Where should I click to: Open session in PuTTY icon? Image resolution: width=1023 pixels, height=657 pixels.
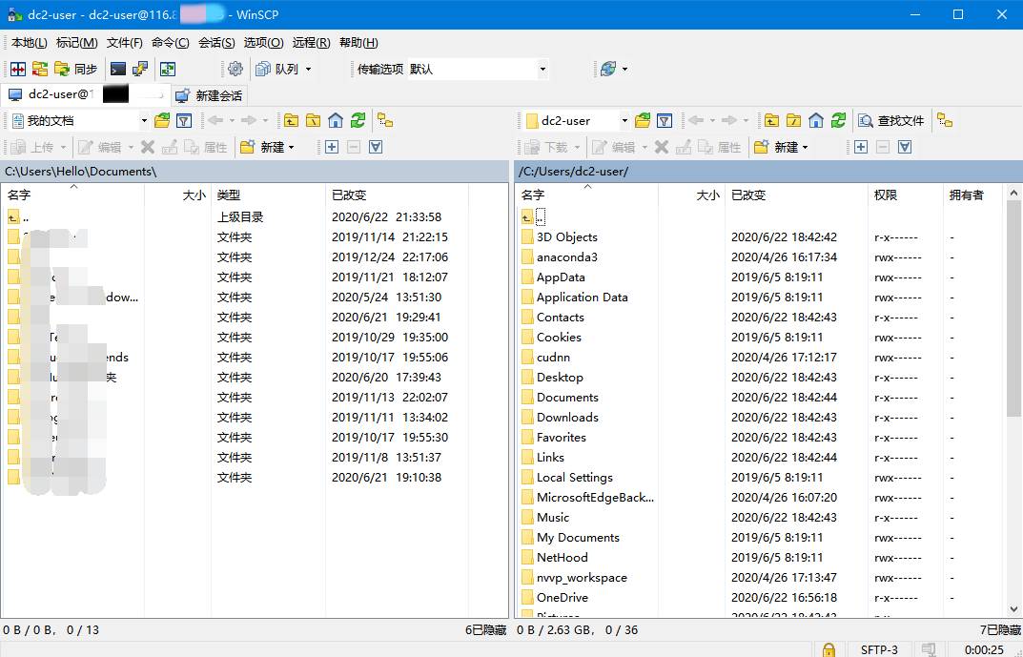click(139, 69)
